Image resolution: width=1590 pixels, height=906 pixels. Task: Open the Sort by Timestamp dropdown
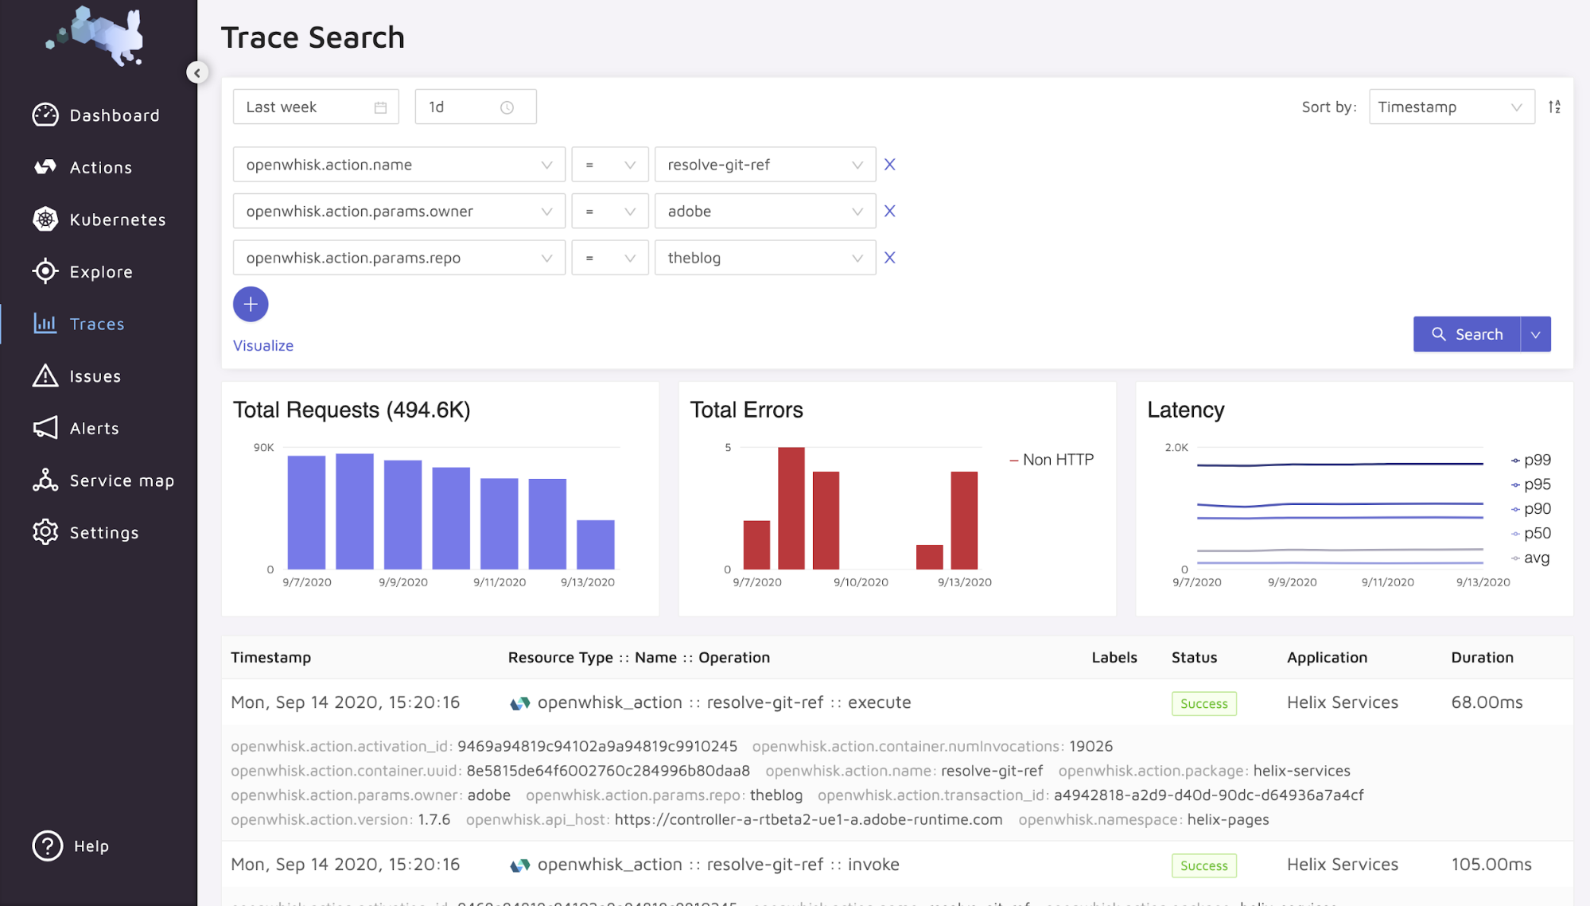click(x=1452, y=107)
